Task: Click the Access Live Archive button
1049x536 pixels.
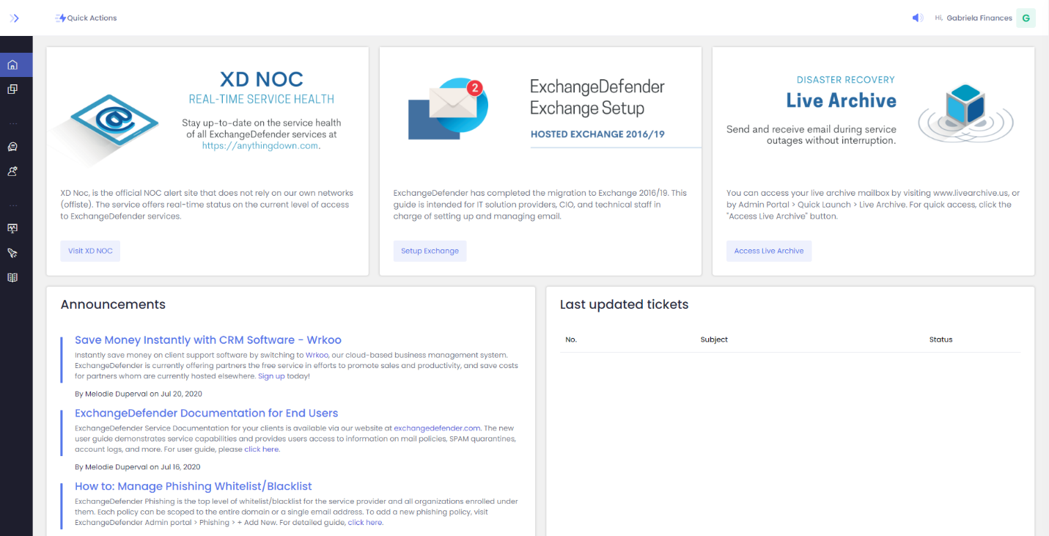Action: (x=768, y=251)
